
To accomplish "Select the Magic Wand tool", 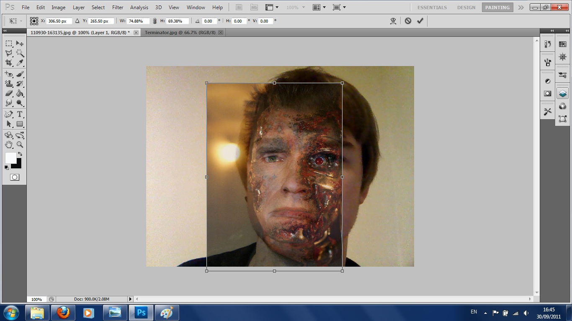I will point(20,53).
